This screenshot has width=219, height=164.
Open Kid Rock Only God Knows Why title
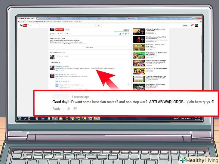(155, 30)
